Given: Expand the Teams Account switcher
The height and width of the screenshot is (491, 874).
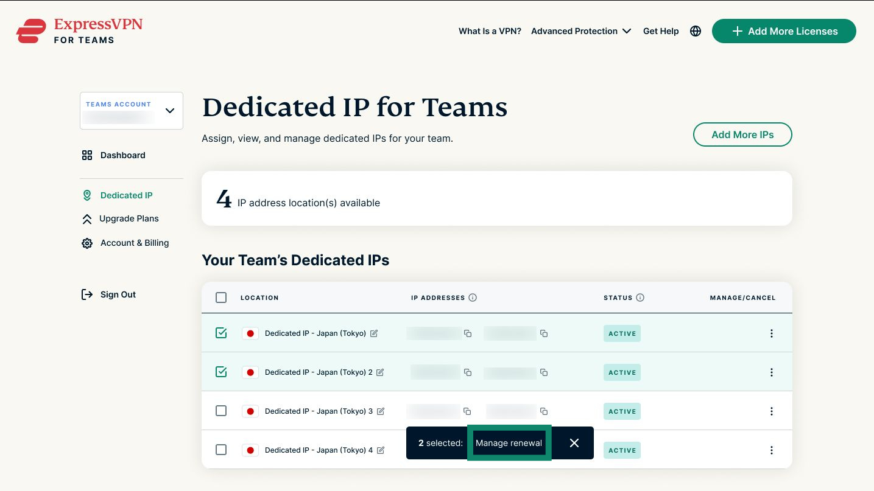Looking at the screenshot, I should click(x=132, y=111).
